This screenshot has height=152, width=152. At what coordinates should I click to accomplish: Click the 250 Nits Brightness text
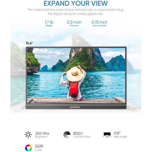click(x=42, y=135)
